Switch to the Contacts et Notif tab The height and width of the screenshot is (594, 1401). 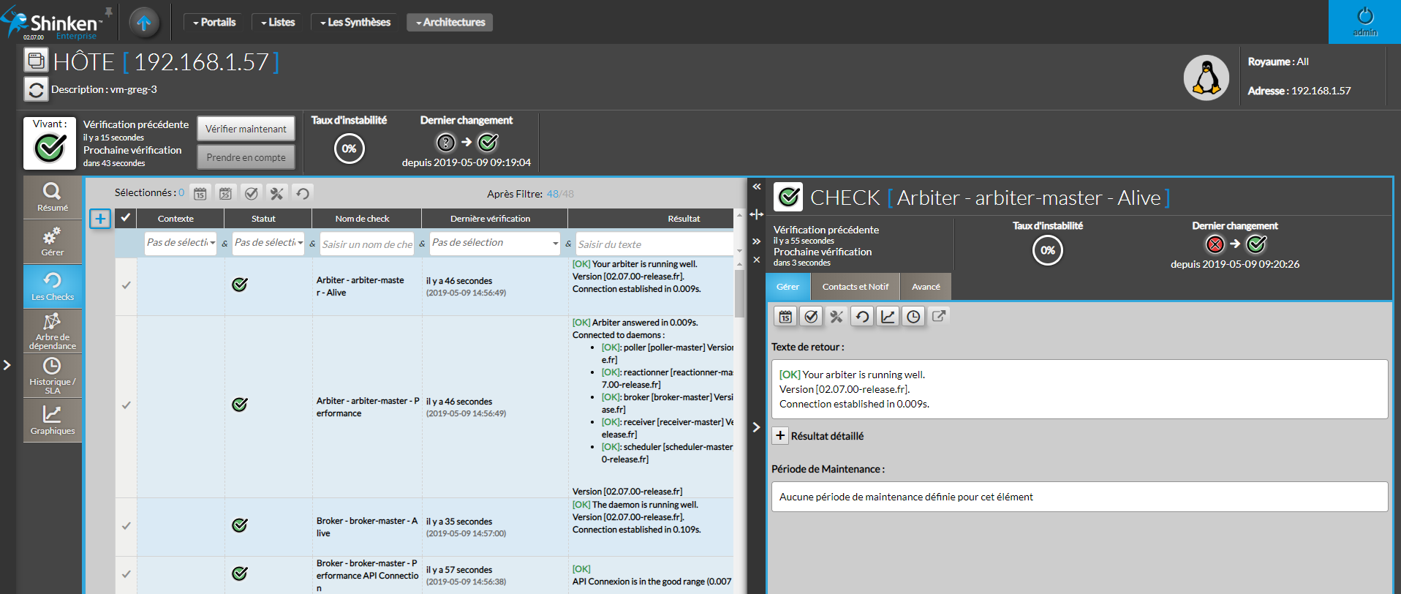(855, 287)
